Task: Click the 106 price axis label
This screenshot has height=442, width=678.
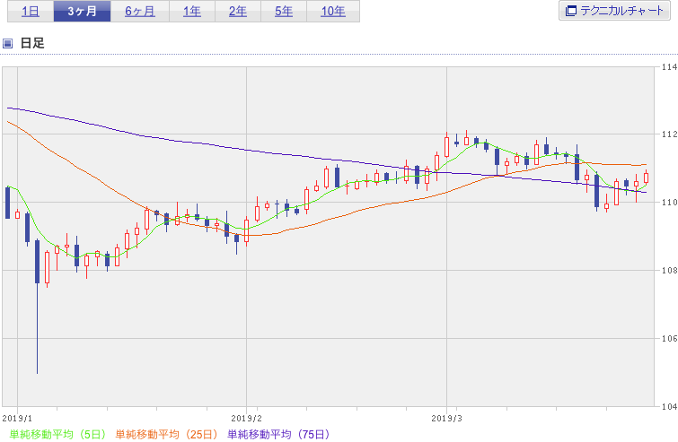Action: 669,338
